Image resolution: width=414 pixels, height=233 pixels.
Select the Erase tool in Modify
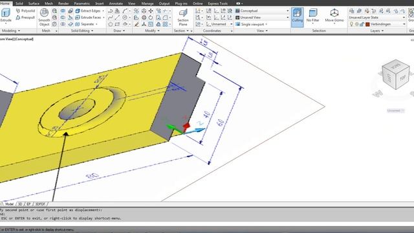coord(136,24)
